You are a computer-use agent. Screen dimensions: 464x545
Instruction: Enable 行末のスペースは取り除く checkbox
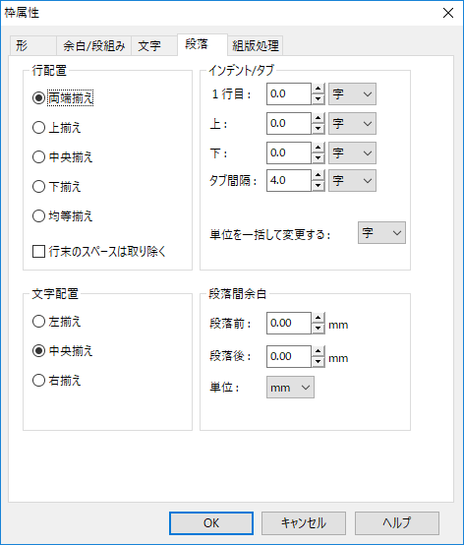99,251
